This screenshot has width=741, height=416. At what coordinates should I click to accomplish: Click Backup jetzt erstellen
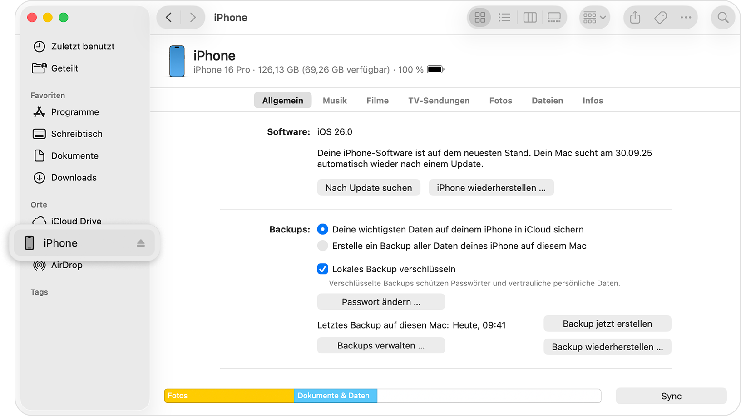pyautogui.click(x=607, y=324)
